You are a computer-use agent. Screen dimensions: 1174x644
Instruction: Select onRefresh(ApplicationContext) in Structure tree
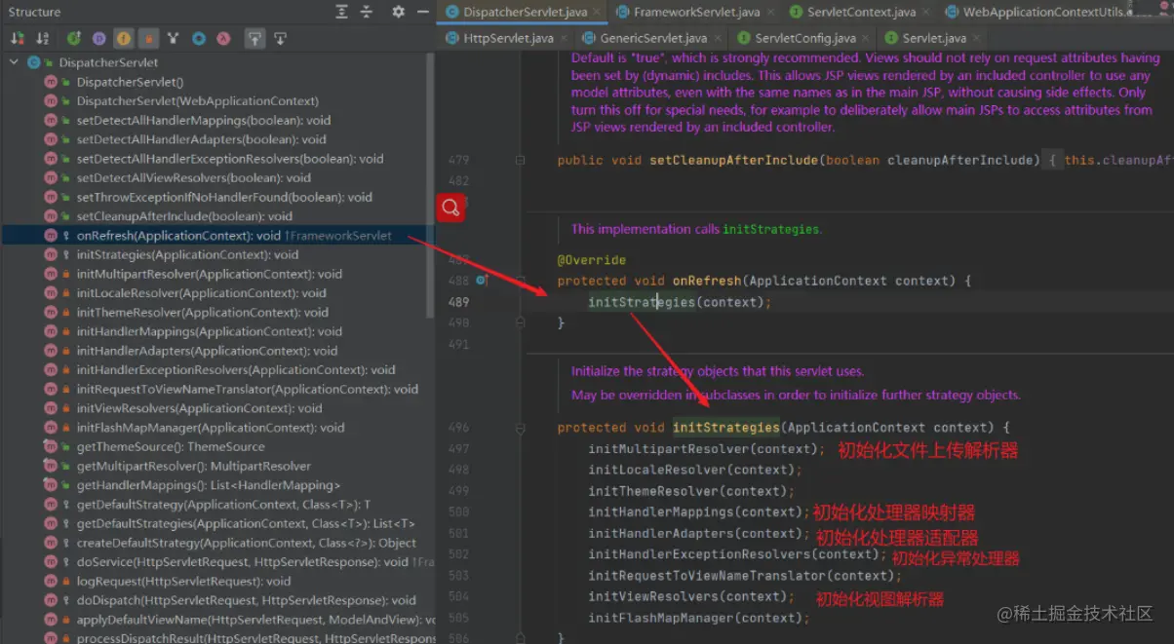coord(215,236)
